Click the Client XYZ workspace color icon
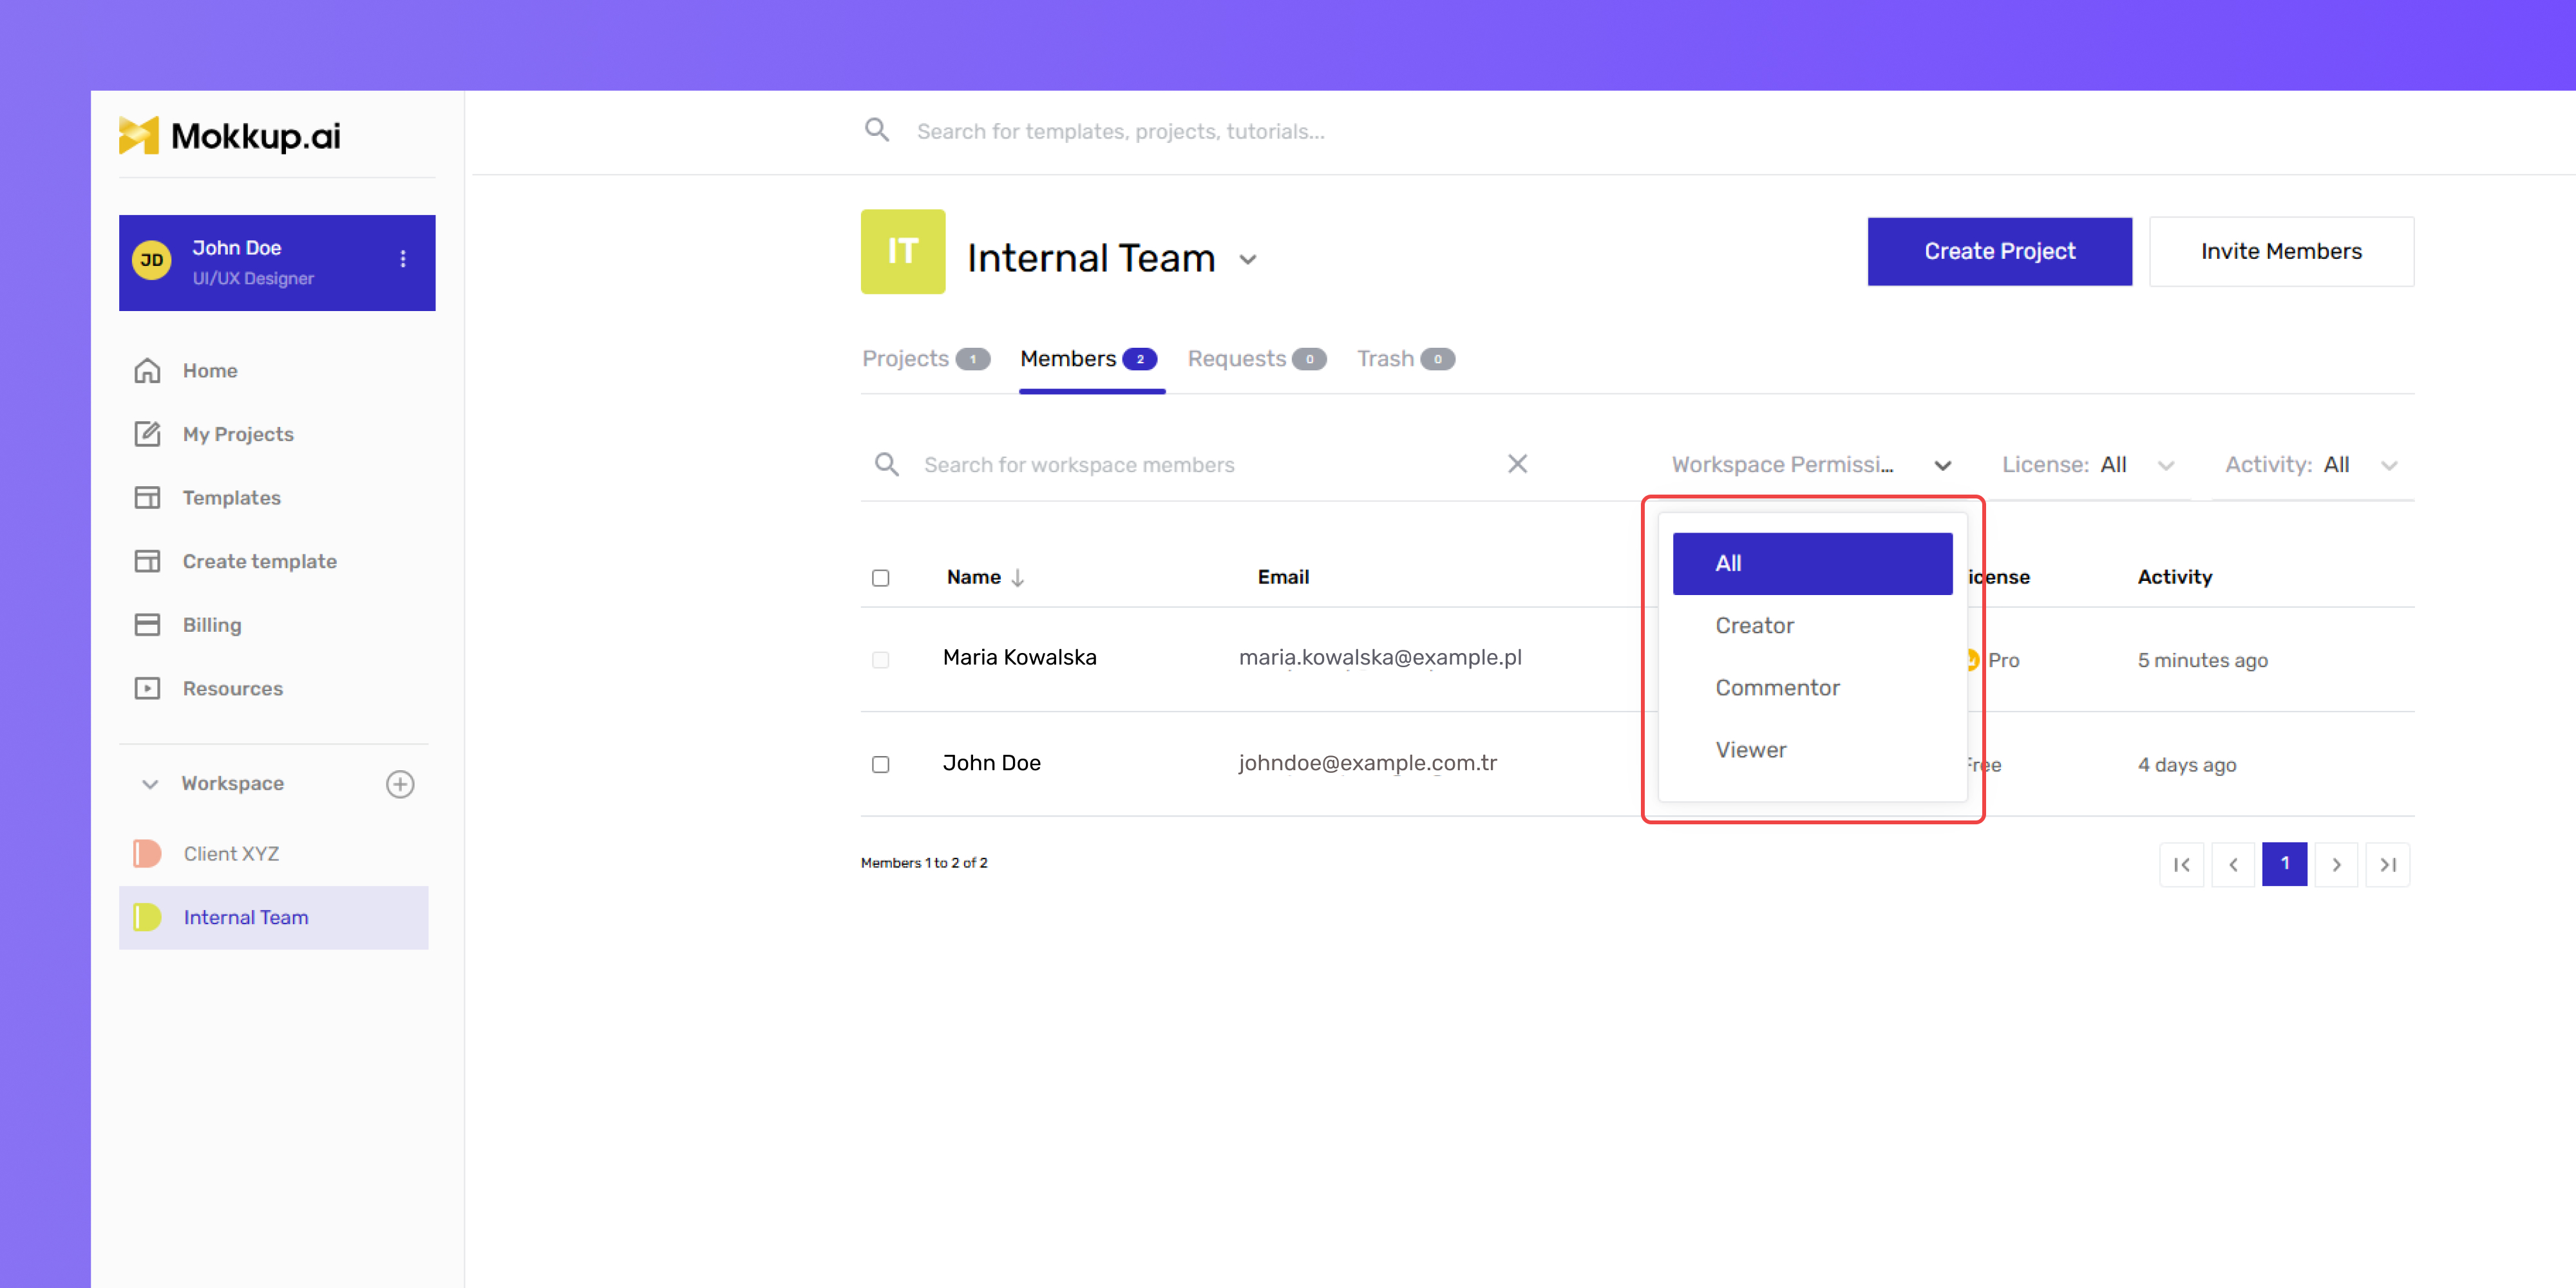Image resolution: width=2576 pixels, height=1288 pixels. 147,854
